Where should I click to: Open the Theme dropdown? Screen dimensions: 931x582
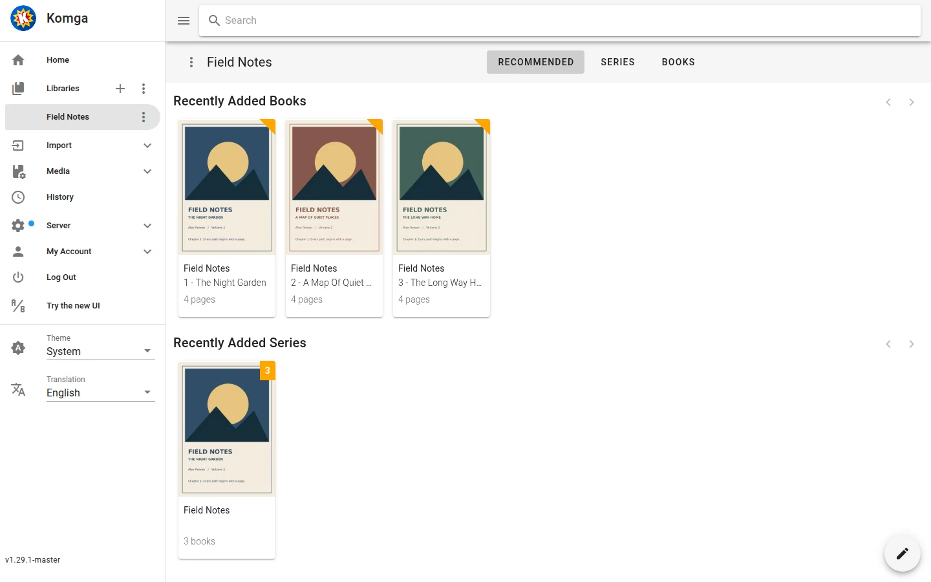tap(101, 351)
